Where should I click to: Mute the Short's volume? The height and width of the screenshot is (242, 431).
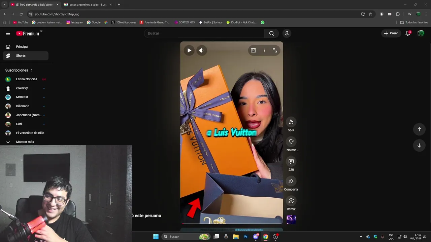201,50
